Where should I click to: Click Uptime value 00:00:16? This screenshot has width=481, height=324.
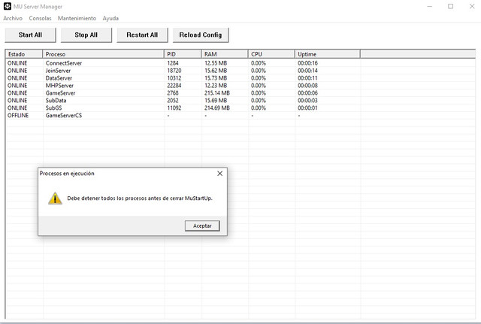pyautogui.click(x=307, y=63)
